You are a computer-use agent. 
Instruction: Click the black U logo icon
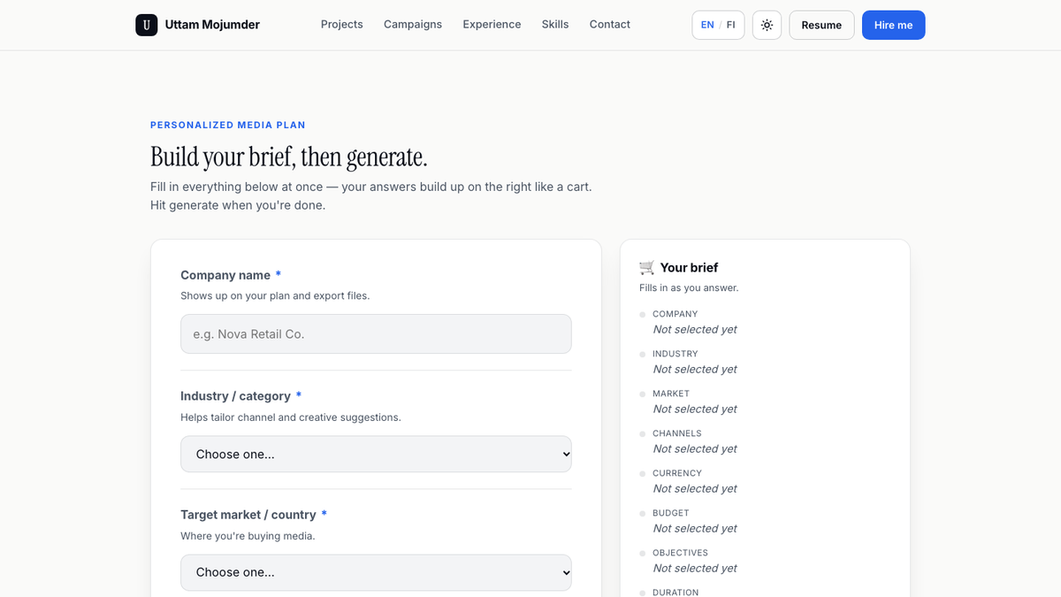(147, 25)
